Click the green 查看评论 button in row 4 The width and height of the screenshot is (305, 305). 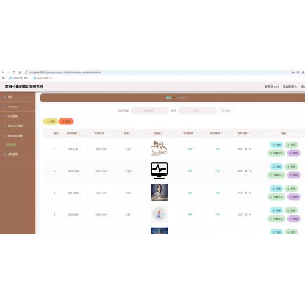coord(276,219)
